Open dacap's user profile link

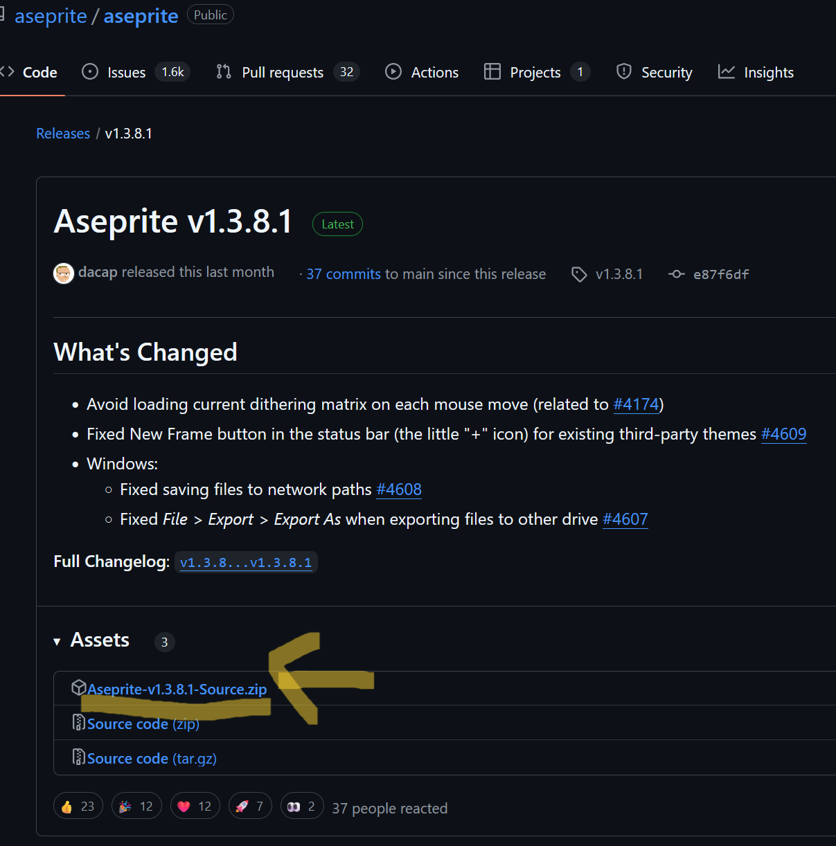click(x=98, y=272)
